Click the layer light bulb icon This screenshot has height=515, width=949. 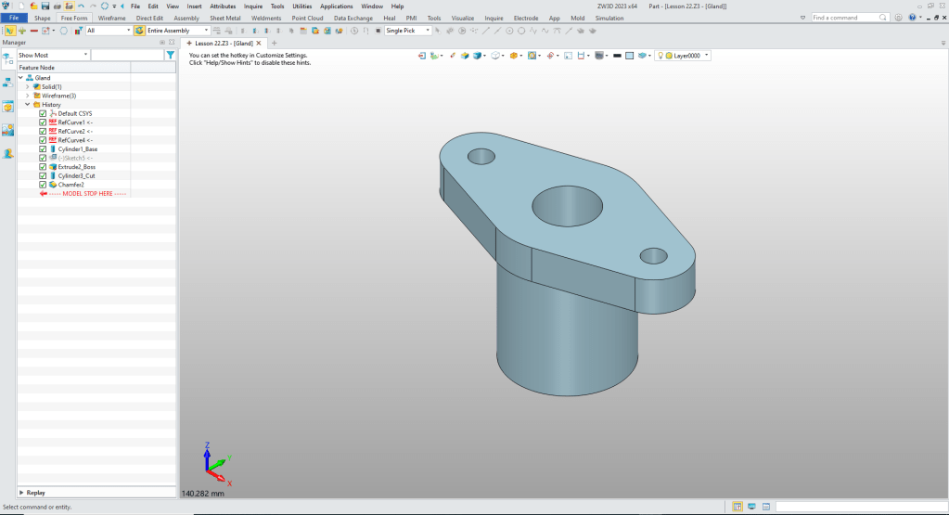click(662, 56)
